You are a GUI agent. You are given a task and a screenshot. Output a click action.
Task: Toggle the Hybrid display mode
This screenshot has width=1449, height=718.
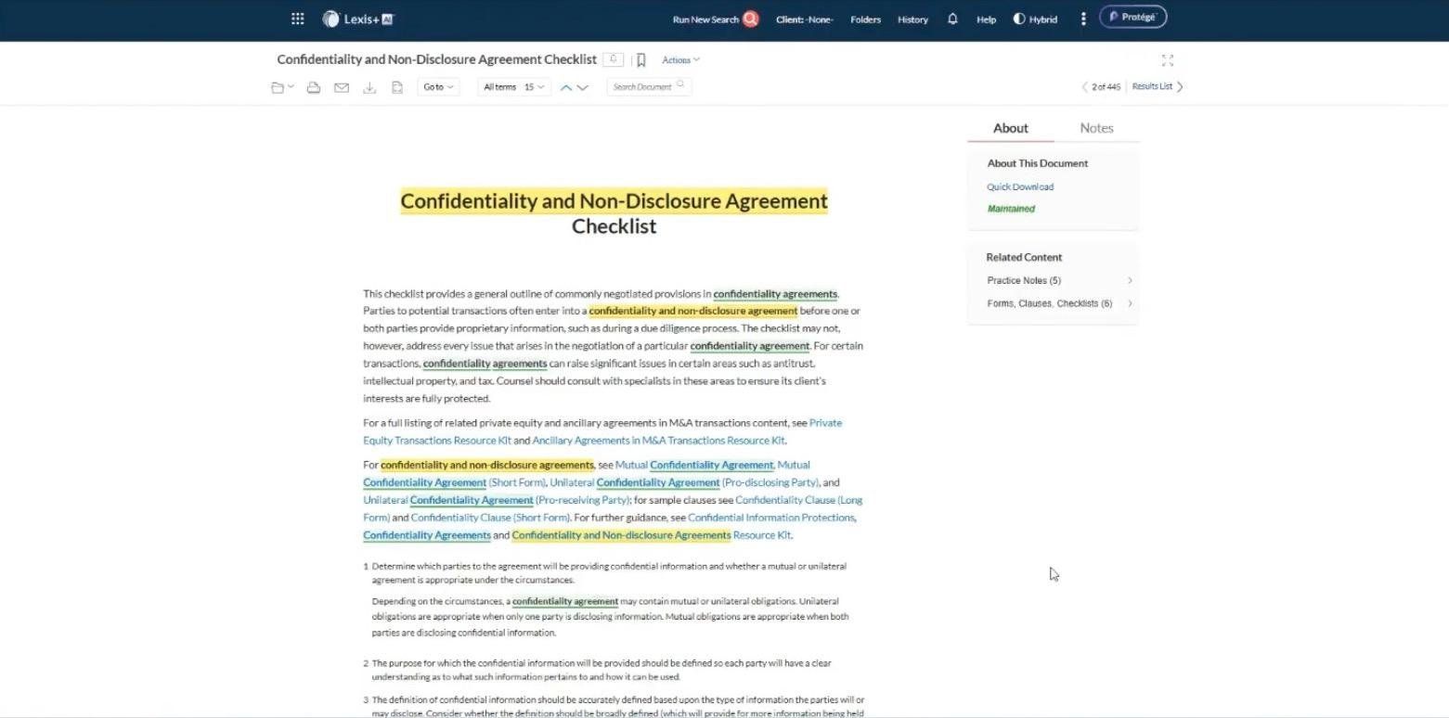[x=1035, y=19]
